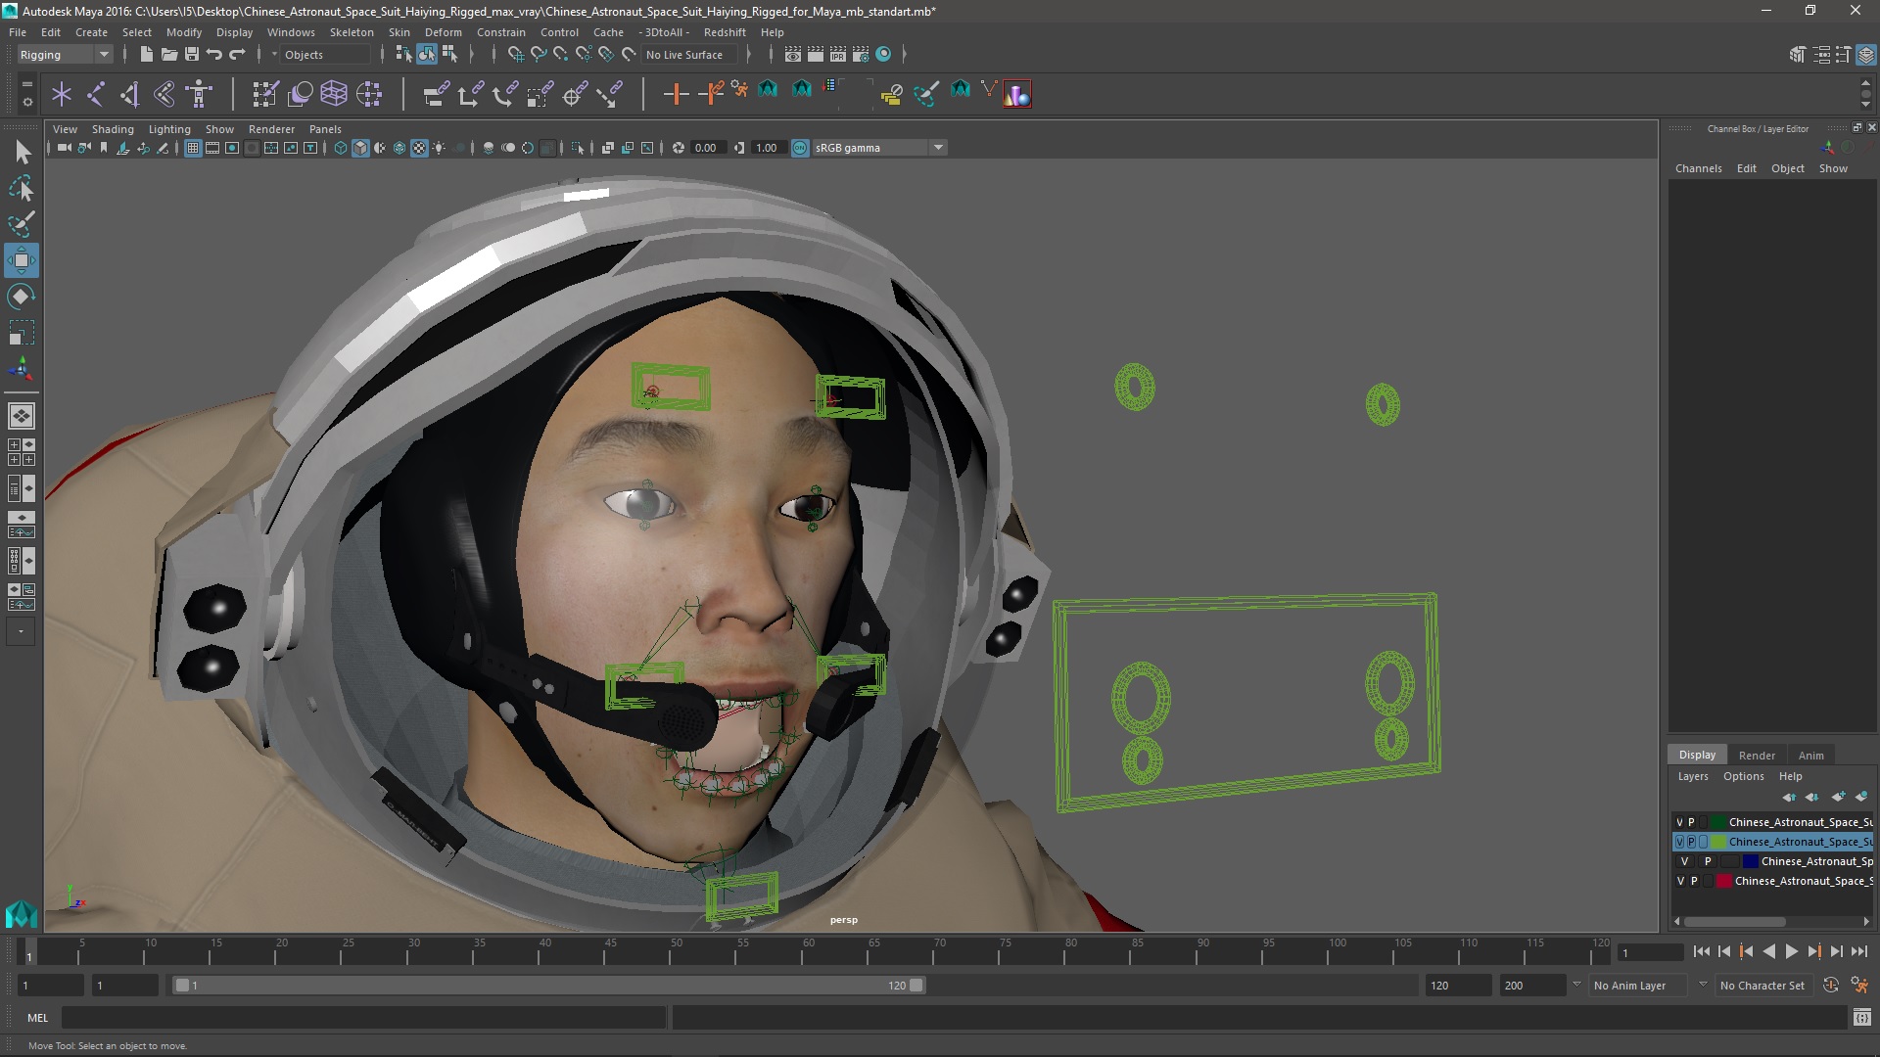Toggle visibility of blue layer
The width and height of the screenshot is (1880, 1057).
point(1684,861)
